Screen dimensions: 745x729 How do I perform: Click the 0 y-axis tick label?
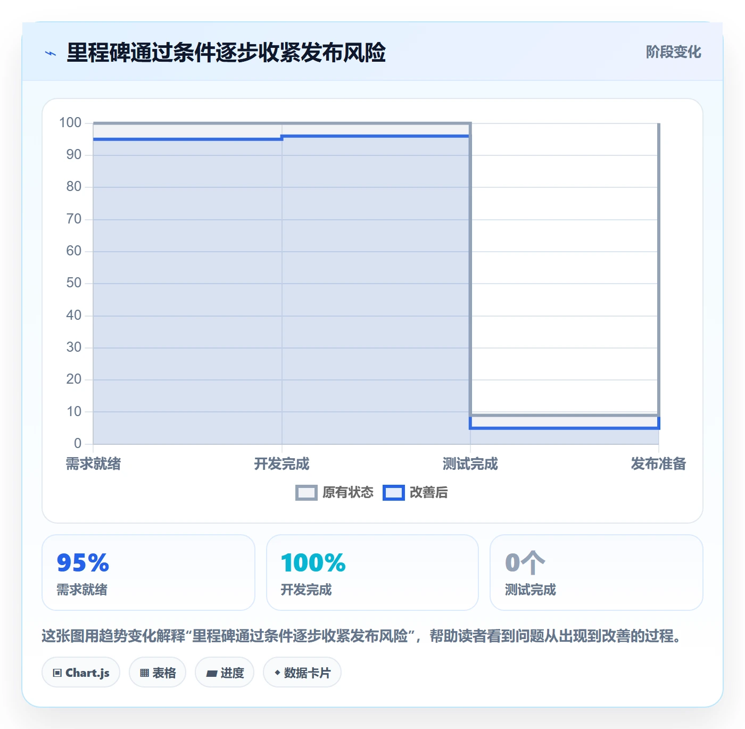point(78,443)
